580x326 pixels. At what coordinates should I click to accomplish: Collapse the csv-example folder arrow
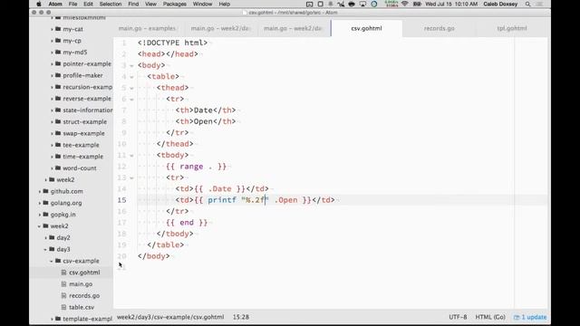(52, 261)
